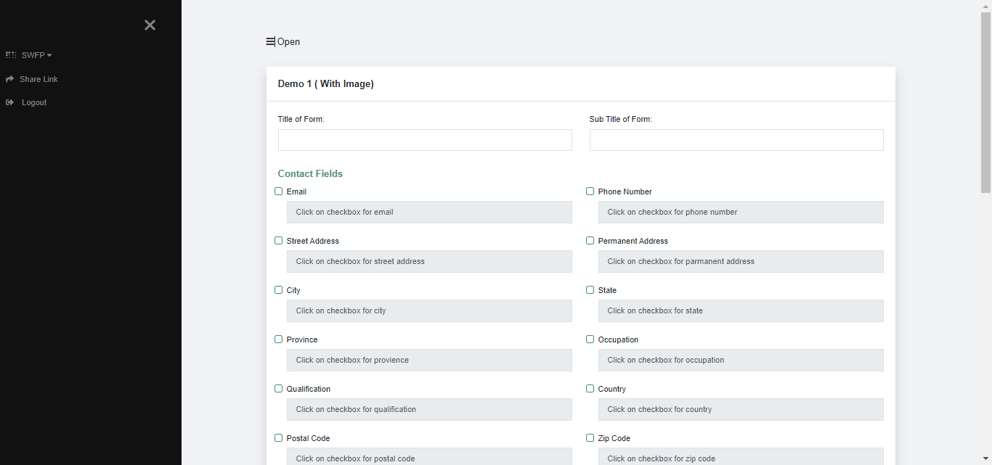Close the sidebar with the X icon

pyautogui.click(x=150, y=25)
